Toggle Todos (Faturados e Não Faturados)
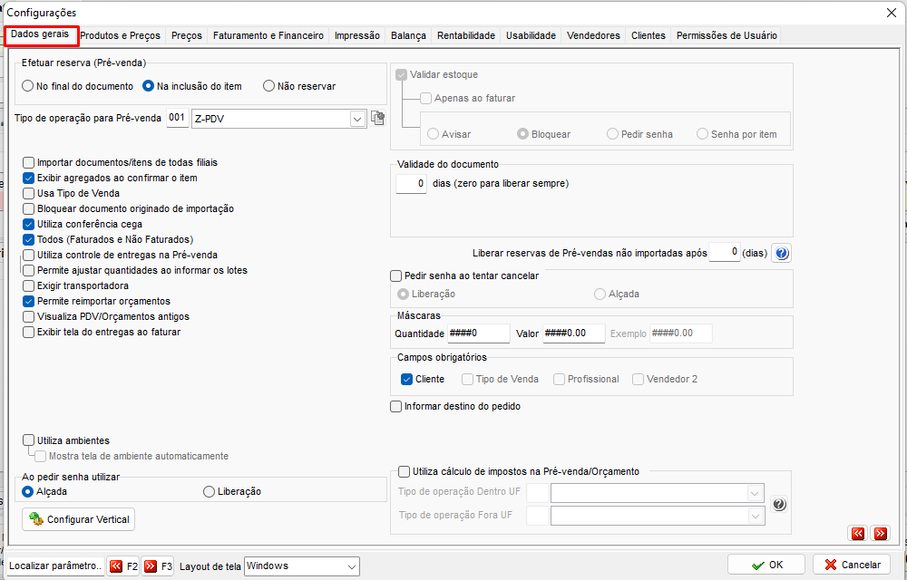 [x=28, y=240]
